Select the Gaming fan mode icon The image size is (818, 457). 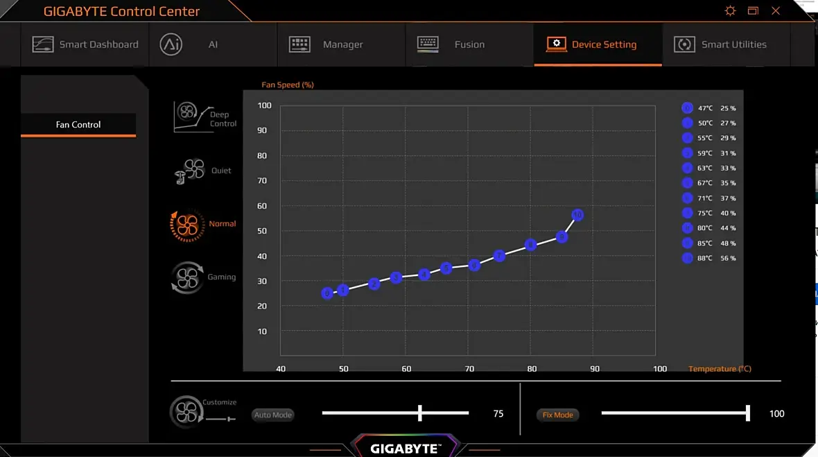(187, 277)
